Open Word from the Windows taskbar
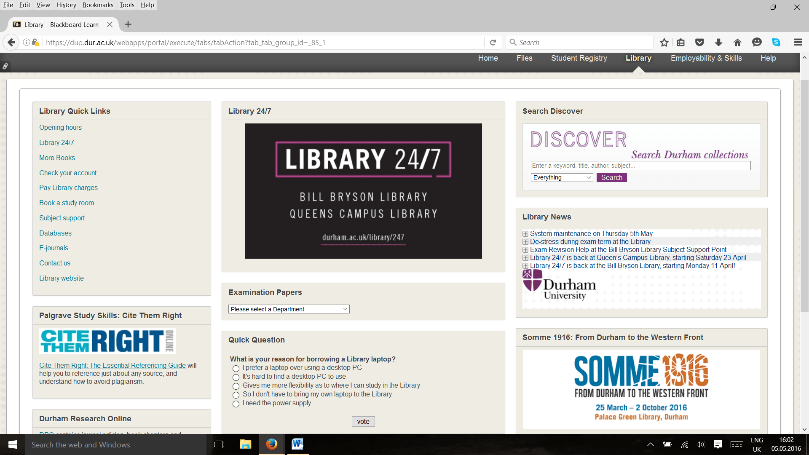This screenshot has height=455, width=809. pyautogui.click(x=297, y=444)
